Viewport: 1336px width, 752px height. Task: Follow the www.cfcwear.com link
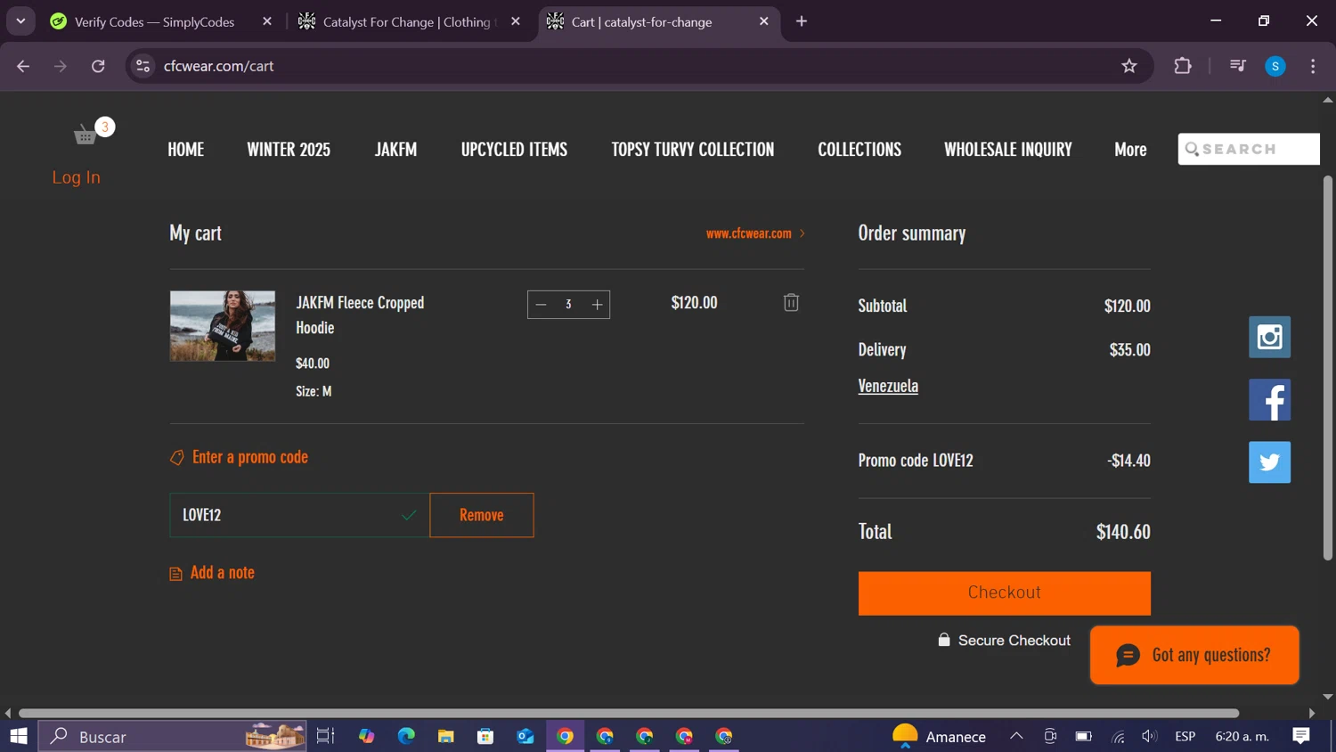(x=755, y=233)
